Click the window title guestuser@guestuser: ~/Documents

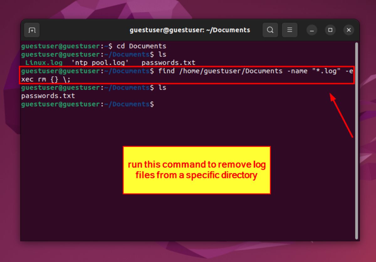pos(190,30)
